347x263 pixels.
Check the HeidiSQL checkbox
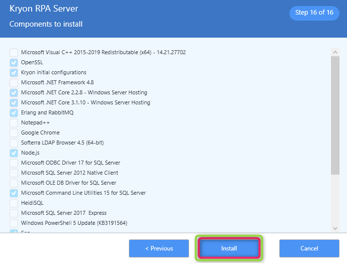(14, 203)
